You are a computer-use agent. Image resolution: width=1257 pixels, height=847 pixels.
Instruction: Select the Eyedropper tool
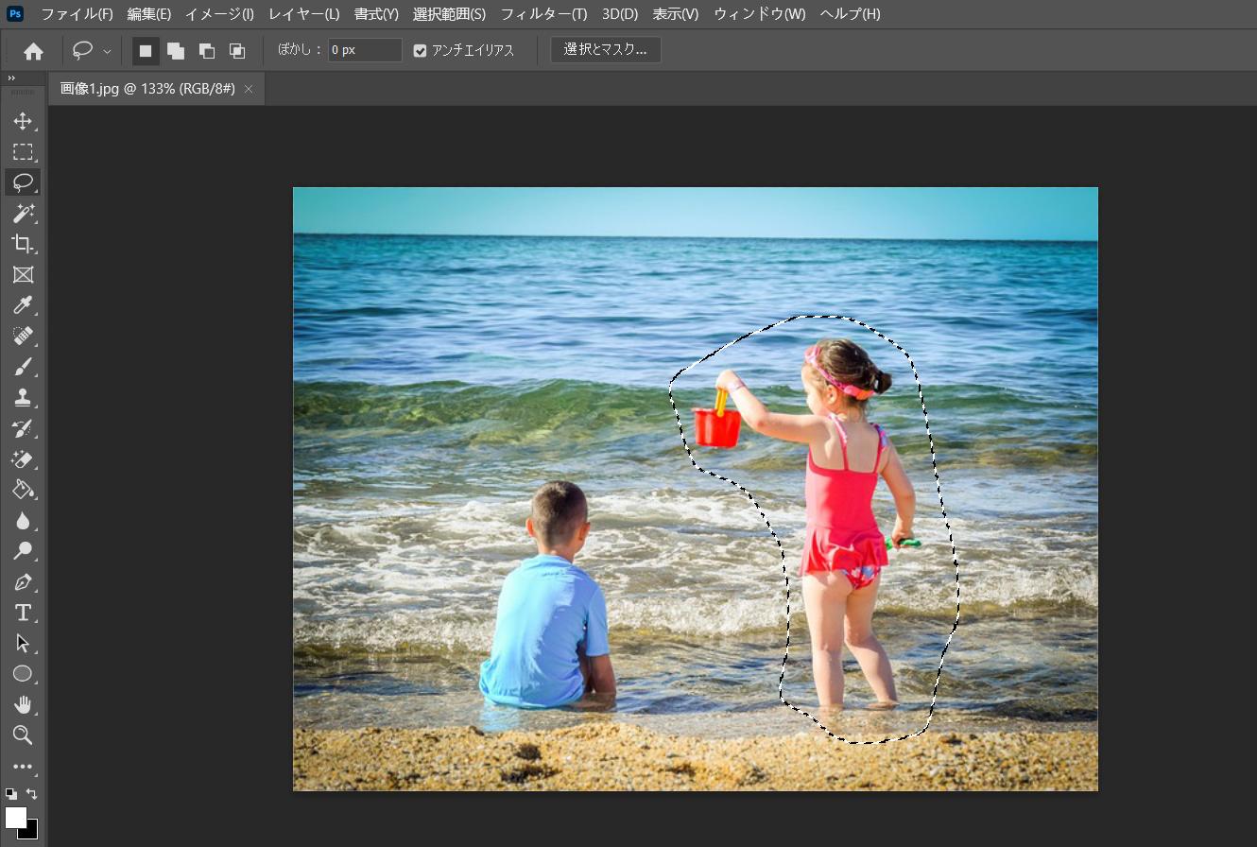pos(23,304)
